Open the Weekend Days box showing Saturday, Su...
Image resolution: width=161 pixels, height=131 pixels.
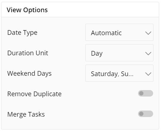click(119, 73)
